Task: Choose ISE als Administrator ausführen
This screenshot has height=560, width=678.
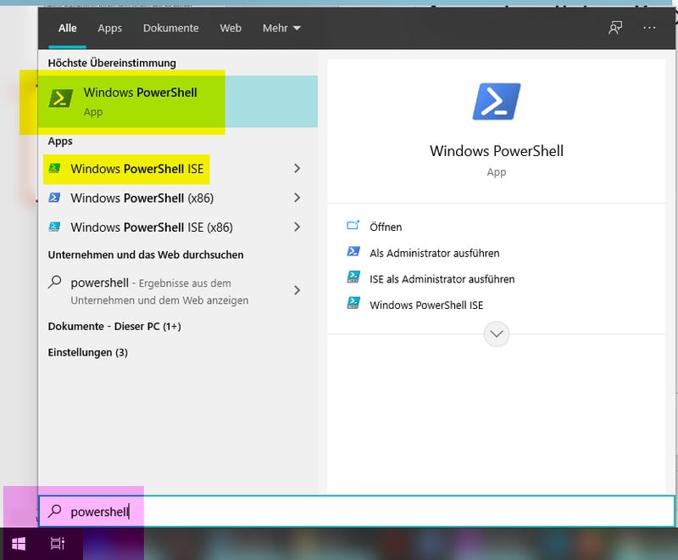Action: pyautogui.click(x=442, y=279)
